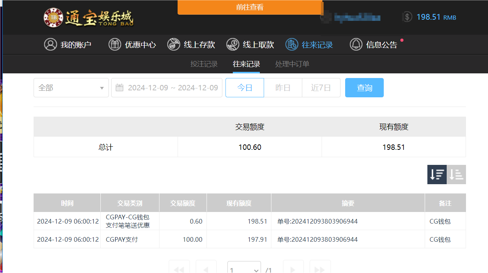Select the 今日 date filter
The height and width of the screenshot is (273, 488).
pyautogui.click(x=244, y=88)
